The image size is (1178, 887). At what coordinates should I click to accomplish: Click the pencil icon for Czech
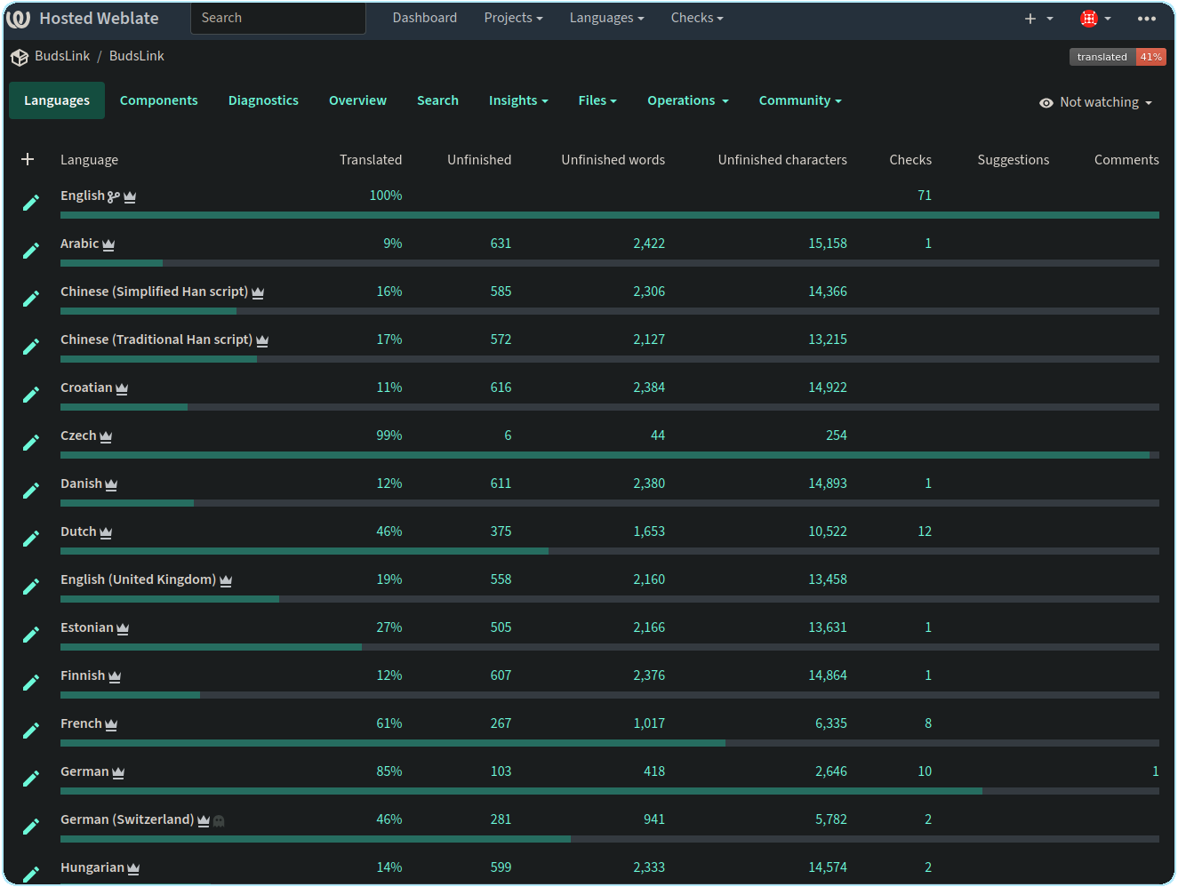pos(31,443)
